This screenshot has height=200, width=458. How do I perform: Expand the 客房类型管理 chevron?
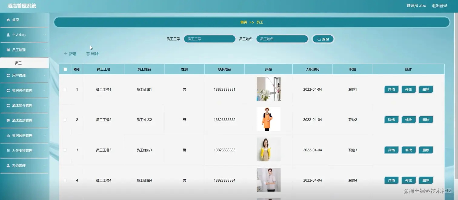coord(44,90)
